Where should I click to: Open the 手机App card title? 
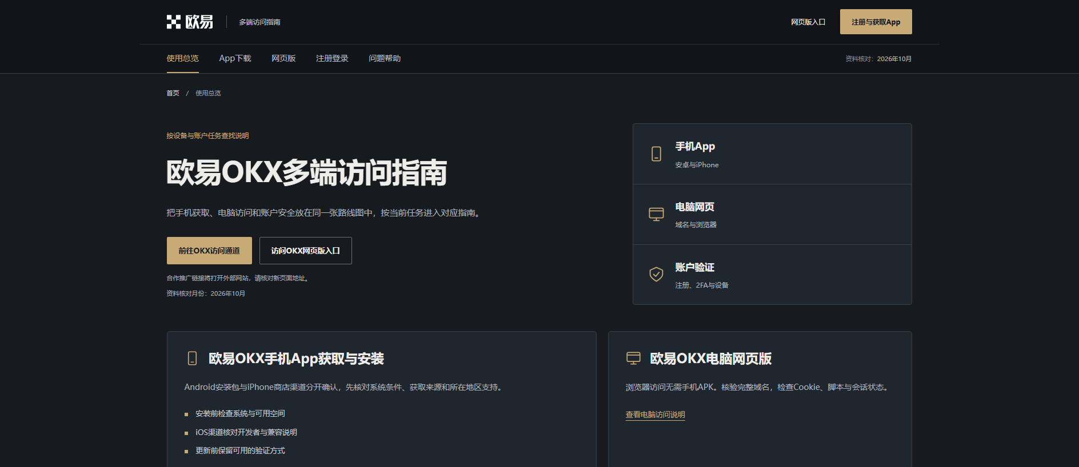695,146
